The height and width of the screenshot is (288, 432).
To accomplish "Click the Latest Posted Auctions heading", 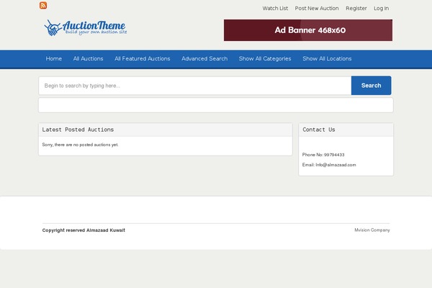I will [x=78, y=130].
